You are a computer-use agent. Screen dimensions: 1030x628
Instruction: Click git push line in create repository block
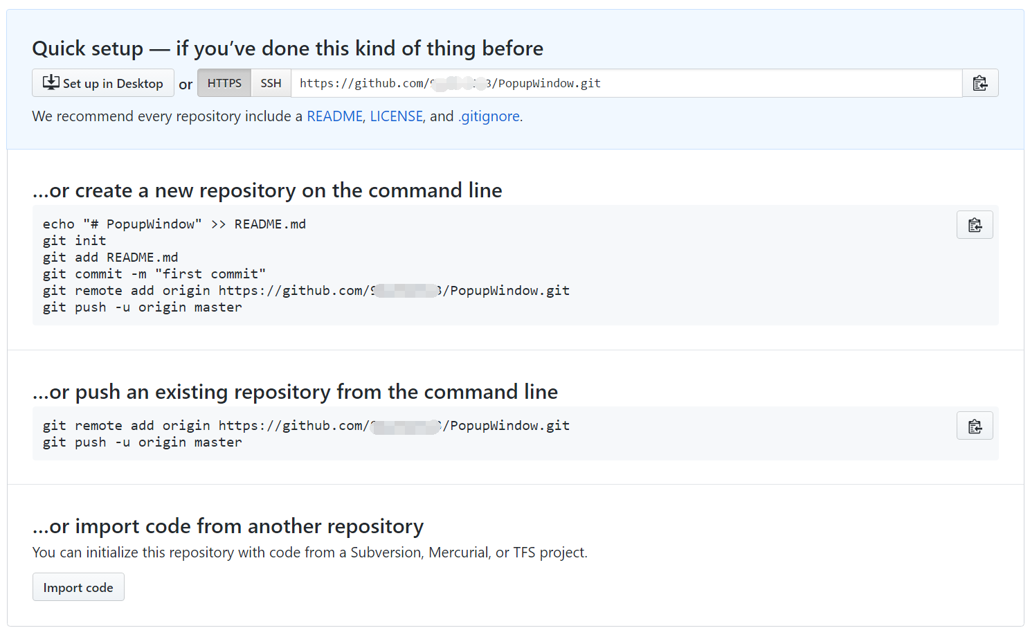point(143,307)
